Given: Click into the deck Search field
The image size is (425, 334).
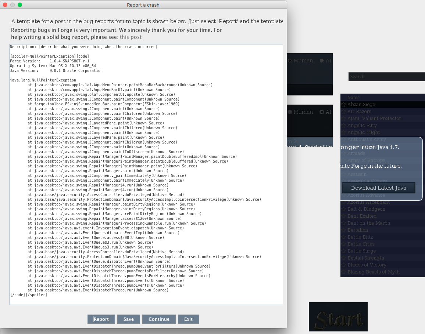Looking at the screenshot, I should pyautogui.click(x=386, y=77).
